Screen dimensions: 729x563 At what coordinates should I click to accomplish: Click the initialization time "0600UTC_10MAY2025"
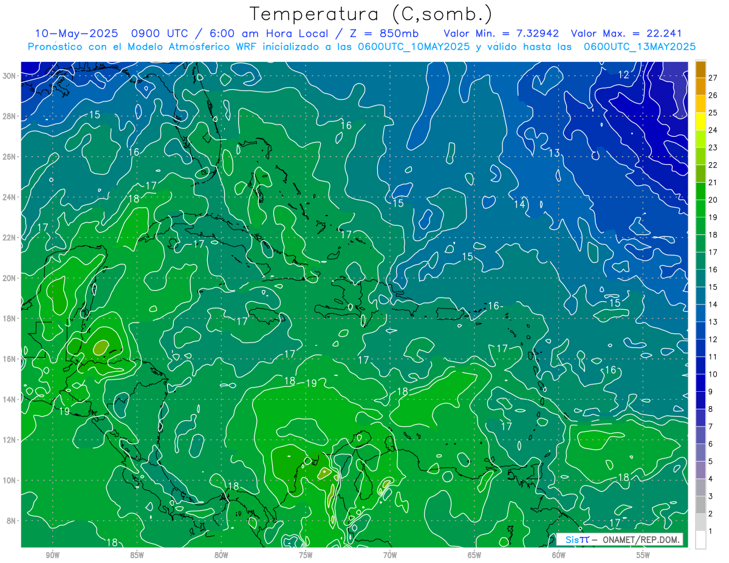[x=414, y=46]
